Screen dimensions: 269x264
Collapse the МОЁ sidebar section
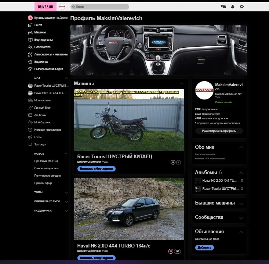coord(66,78)
